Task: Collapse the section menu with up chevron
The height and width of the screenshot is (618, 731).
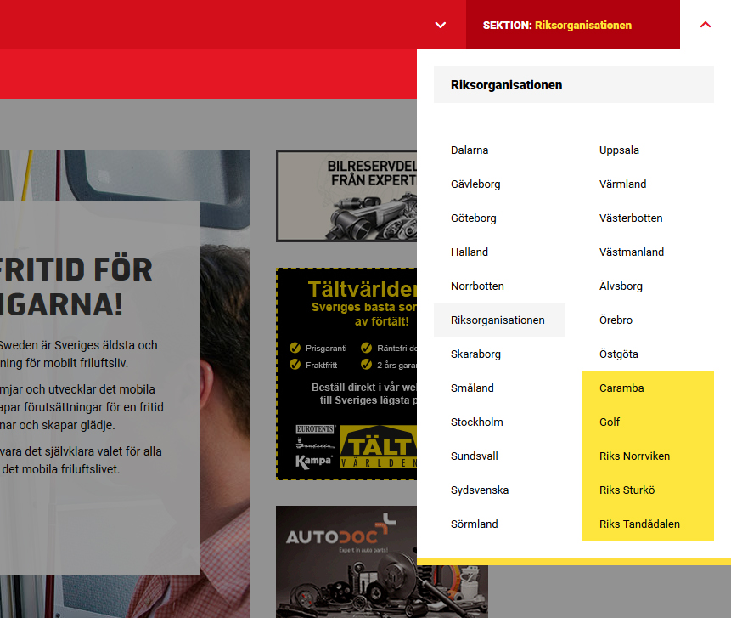Action: 705,25
